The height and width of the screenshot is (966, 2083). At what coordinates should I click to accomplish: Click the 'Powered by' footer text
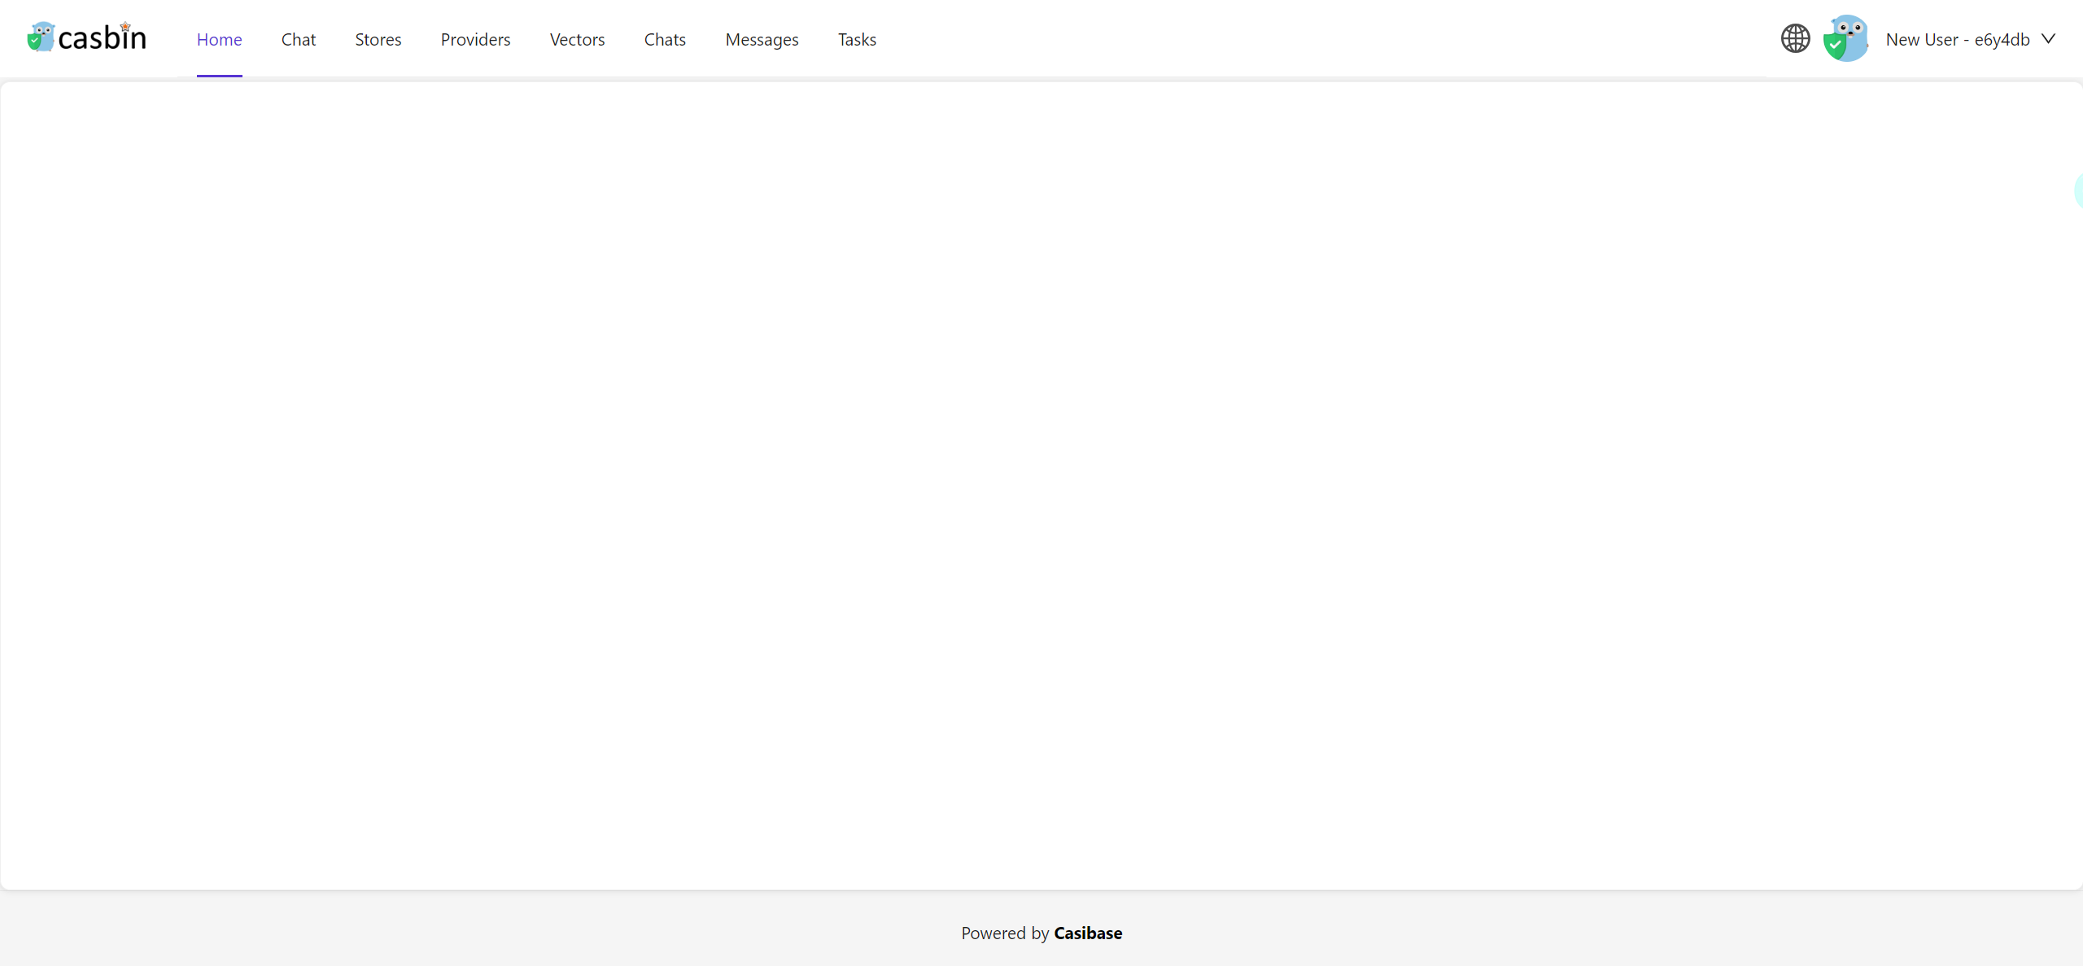[1005, 933]
